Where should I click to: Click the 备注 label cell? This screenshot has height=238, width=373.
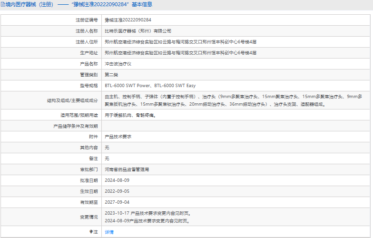coord(51,159)
